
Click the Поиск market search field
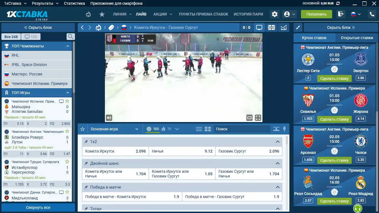click(x=241, y=129)
